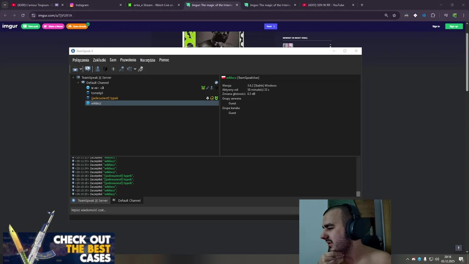Viewport: 469px width, 264px height.
Task: Click the imgur Next button
Action: coord(271,26)
